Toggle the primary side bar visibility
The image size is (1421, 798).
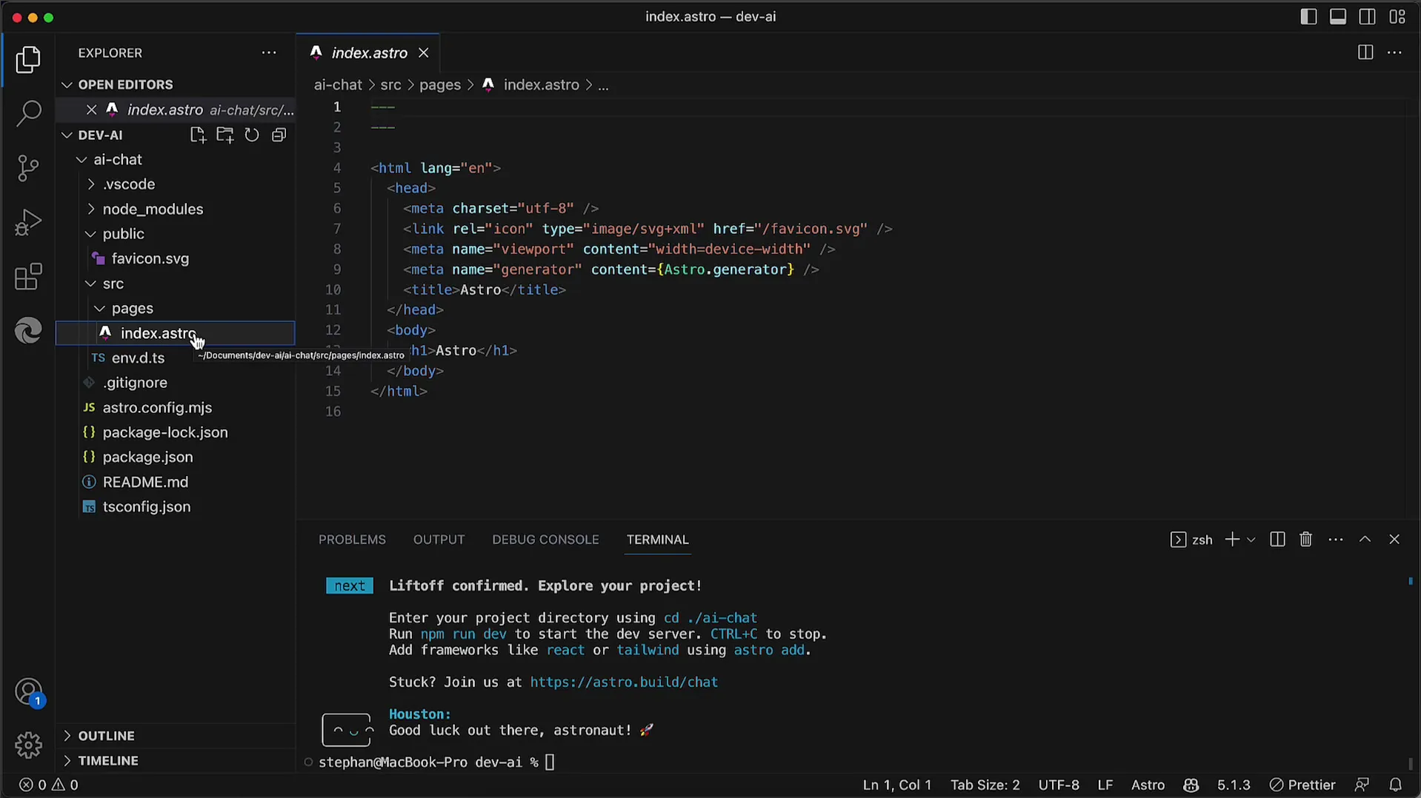[x=1308, y=16]
